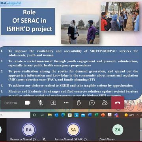
Task: Open File Explorer from the taskbar
Action: point(50,115)
